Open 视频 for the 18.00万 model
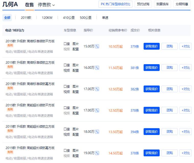The image size is (194, 163). tap(67, 134)
